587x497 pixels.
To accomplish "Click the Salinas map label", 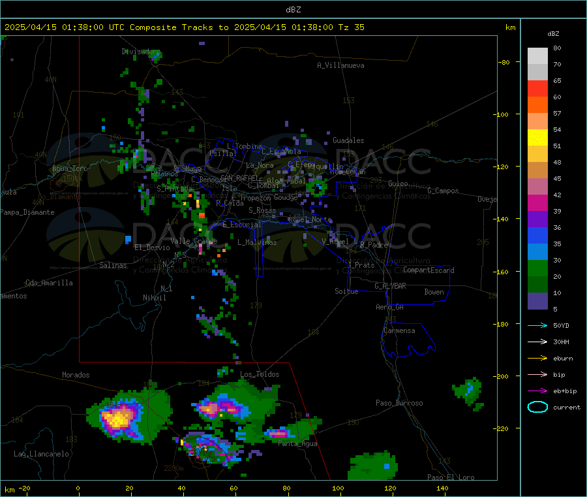I will point(113,265).
